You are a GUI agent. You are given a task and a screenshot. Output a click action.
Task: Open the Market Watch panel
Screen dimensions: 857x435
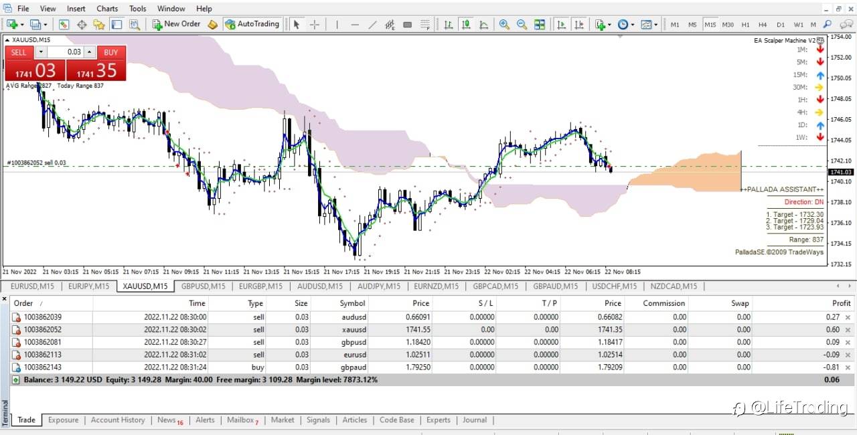pos(64,24)
